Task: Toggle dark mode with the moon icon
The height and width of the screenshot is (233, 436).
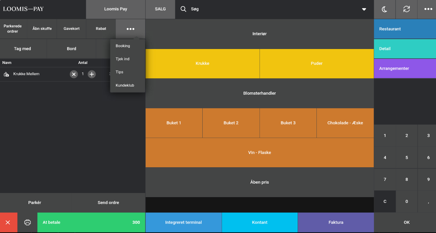Action: [385, 9]
